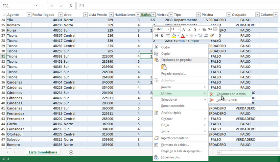Click the add new sheet plus icon
Screen dimensions: 280x162
(71, 152)
